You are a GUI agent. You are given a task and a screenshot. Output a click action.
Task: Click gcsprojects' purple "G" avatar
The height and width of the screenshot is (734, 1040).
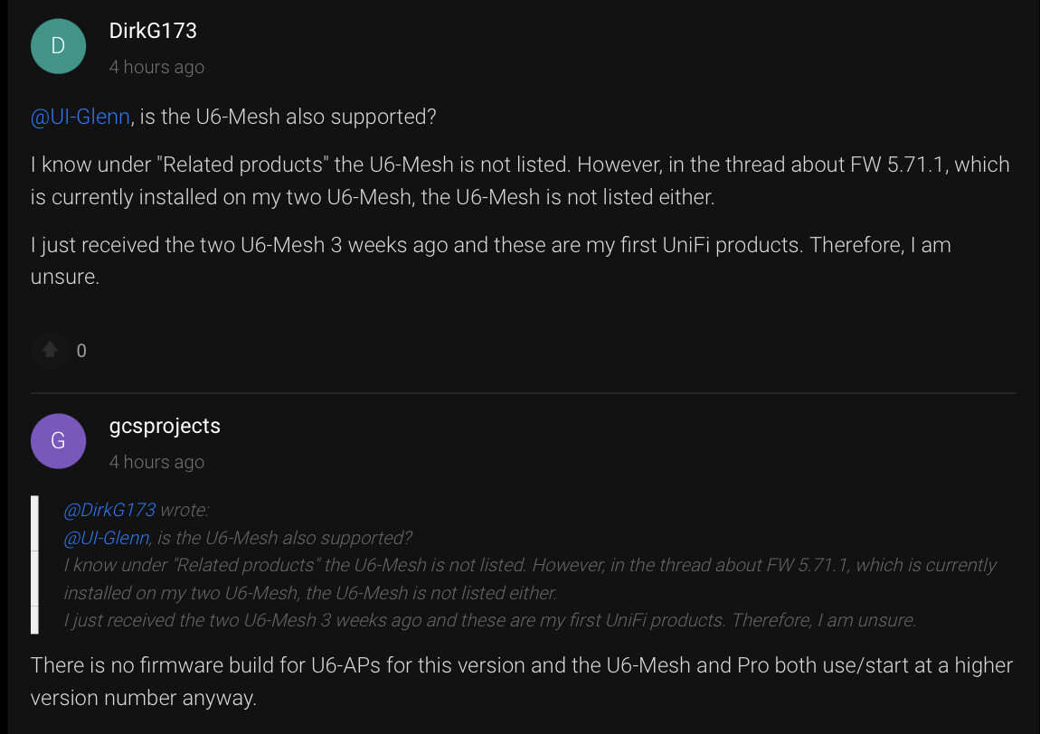tap(58, 441)
